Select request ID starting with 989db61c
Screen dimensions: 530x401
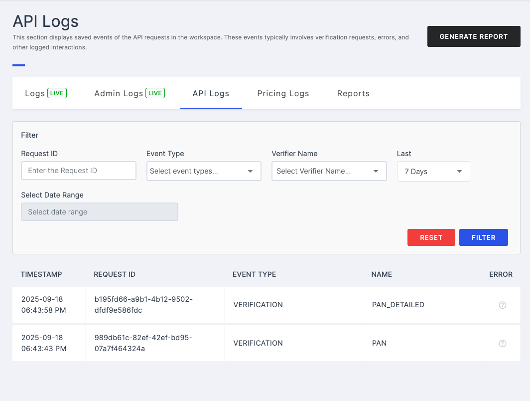[x=143, y=343]
